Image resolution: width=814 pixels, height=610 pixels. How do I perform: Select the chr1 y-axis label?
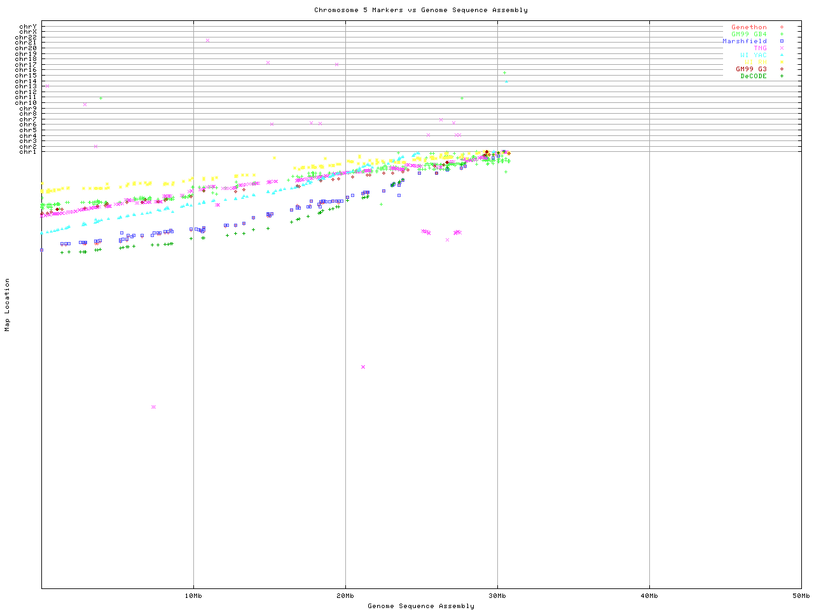tap(27, 152)
